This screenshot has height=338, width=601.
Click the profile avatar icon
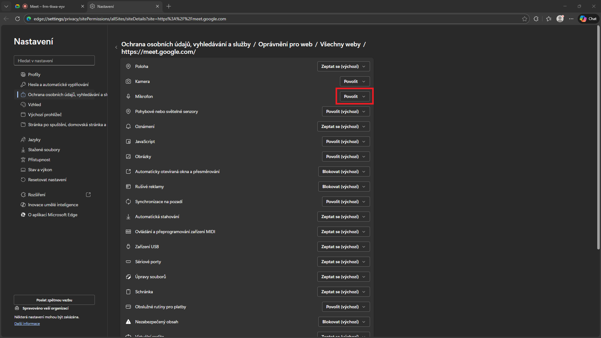(x=560, y=19)
